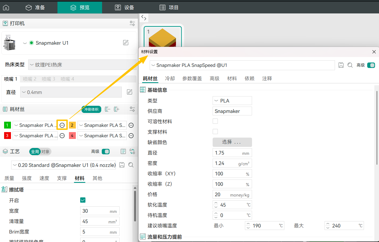Screen dimensions: 379x242
Task: Open the 热床类型 bed type dropdown
Action: [x=82, y=65]
